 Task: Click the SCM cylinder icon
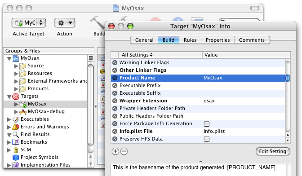pyautogui.click(x=16, y=150)
